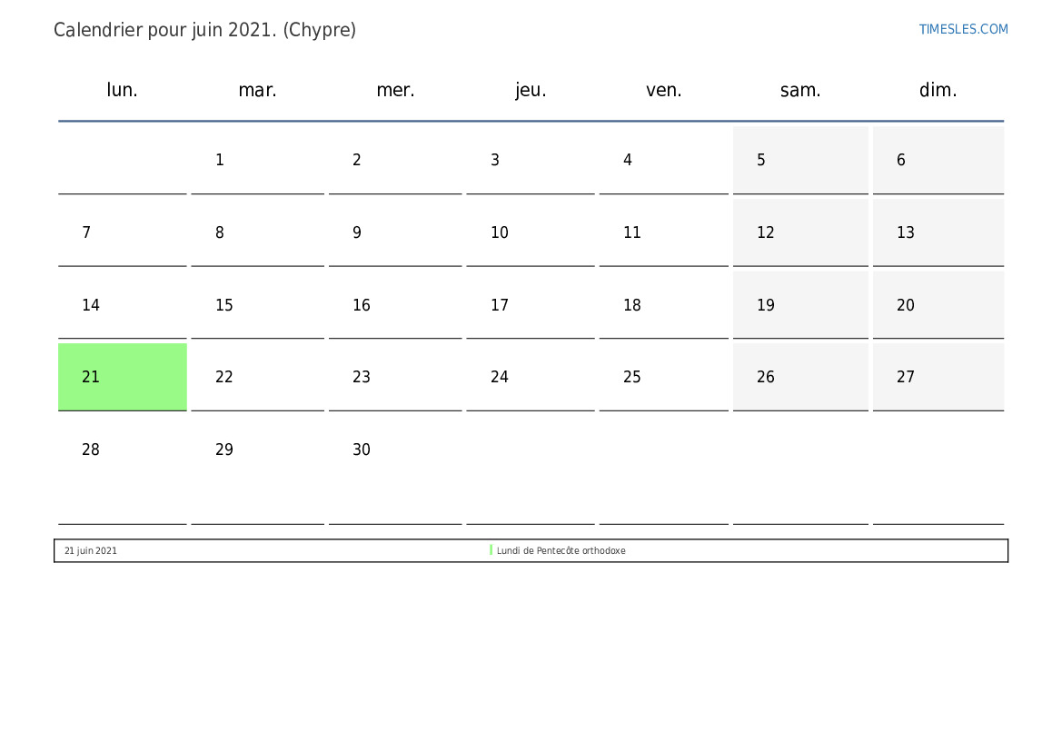Click Saturday June 5 cell
Image resolution: width=1062 pixels, height=751 pixels.
(x=799, y=160)
